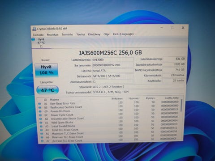Open the Tiedosto menu
Screen dimensions: 215x161
[x=38, y=35]
